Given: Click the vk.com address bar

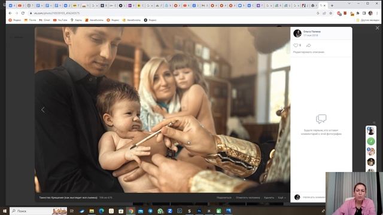Looking at the screenshot, I should tap(171, 13).
